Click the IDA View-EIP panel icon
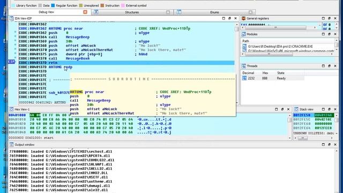Screen dimensions: 343x193 coord(12,18)
